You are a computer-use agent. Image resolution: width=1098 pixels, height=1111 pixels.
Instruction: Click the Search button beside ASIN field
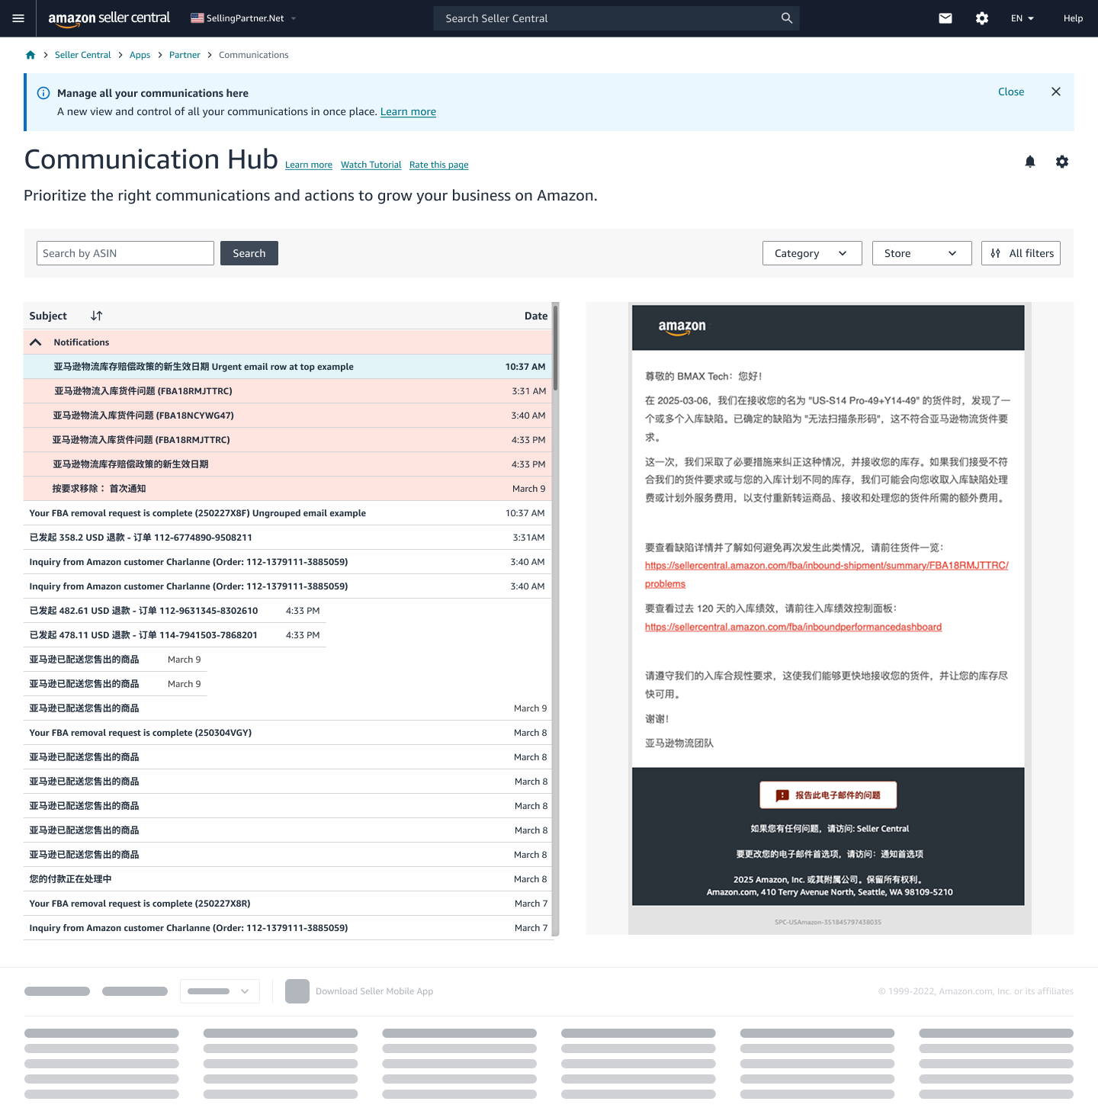click(249, 253)
